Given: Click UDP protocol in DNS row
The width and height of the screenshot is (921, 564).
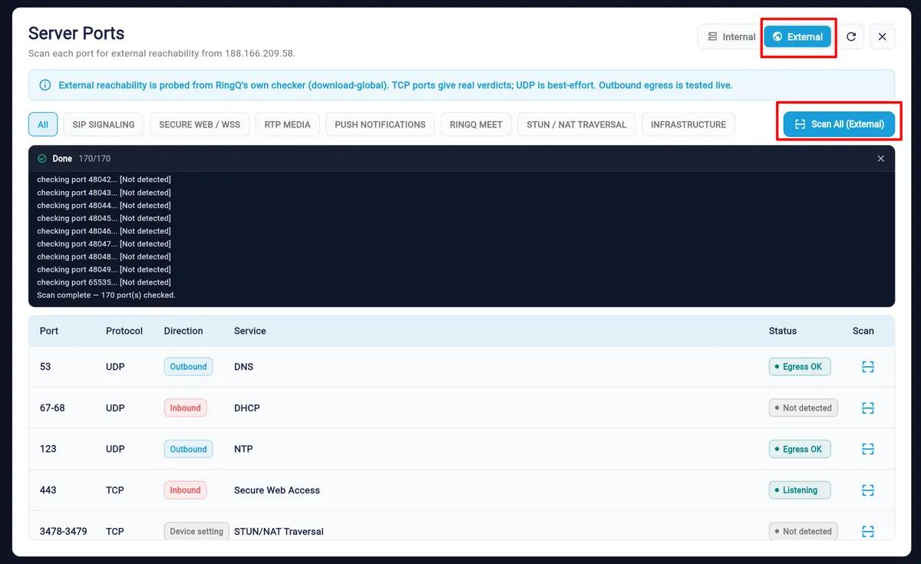Looking at the screenshot, I should (115, 367).
